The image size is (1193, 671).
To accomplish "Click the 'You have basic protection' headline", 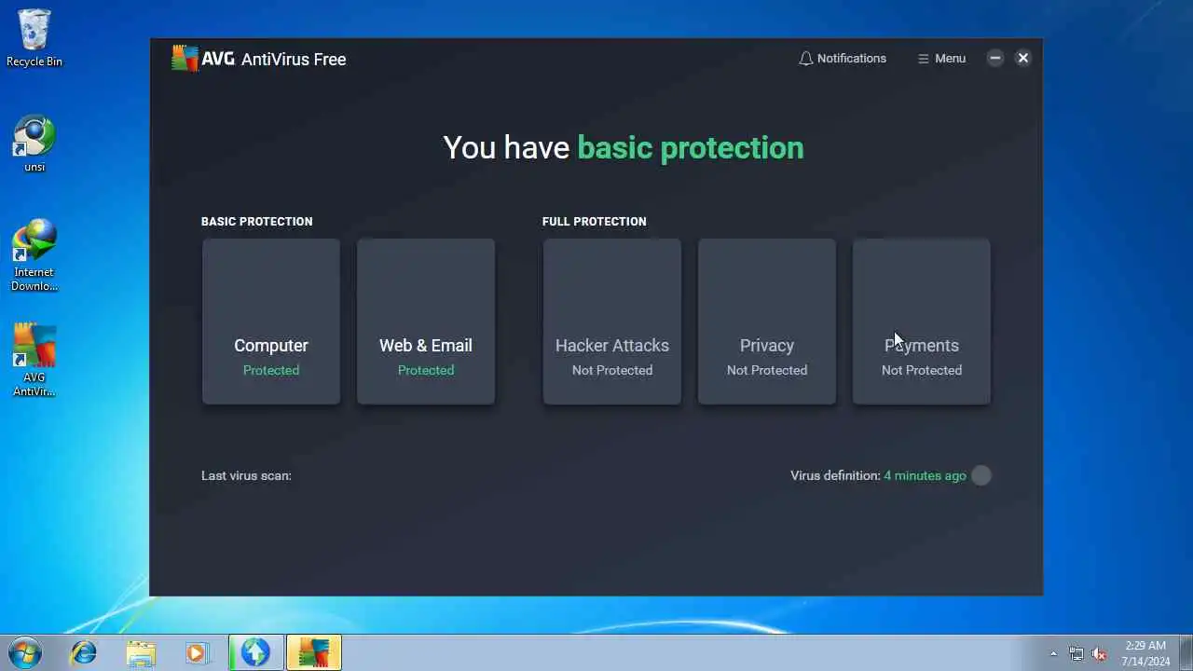I will click(624, 147).
